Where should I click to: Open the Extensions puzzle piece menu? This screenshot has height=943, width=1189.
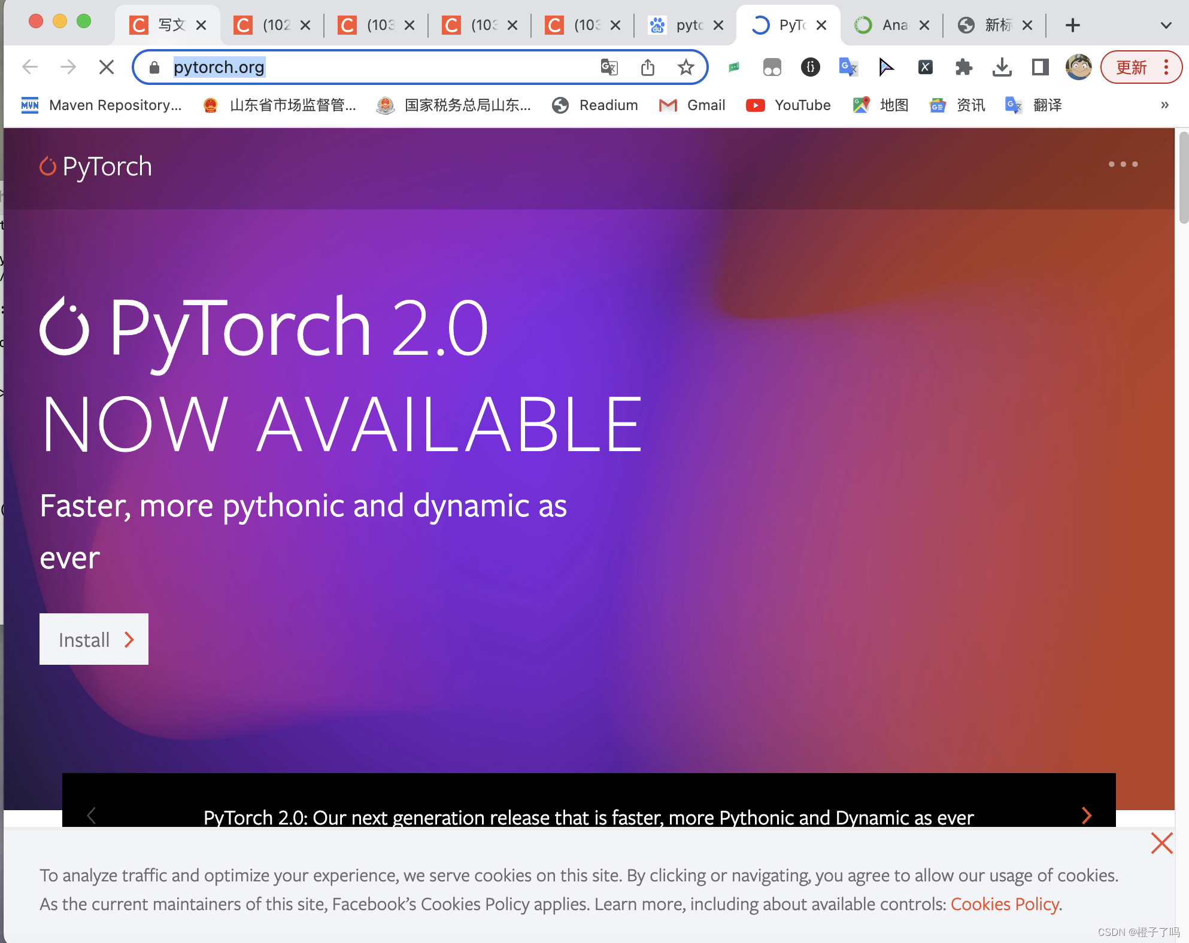click(x=963, y=67)
